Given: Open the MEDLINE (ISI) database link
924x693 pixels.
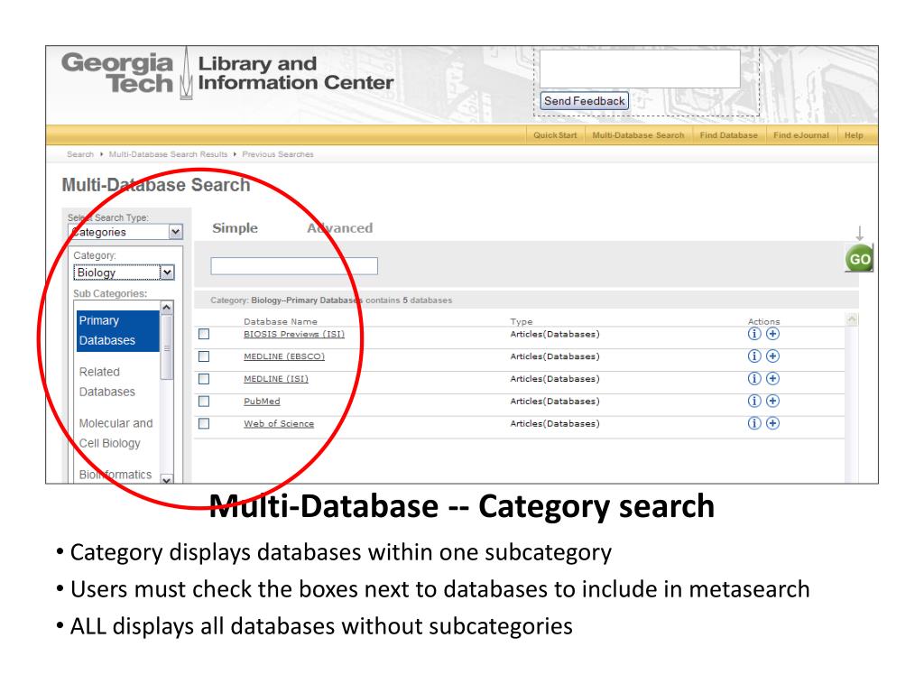Looking at the screenshot, I should 276,379.
